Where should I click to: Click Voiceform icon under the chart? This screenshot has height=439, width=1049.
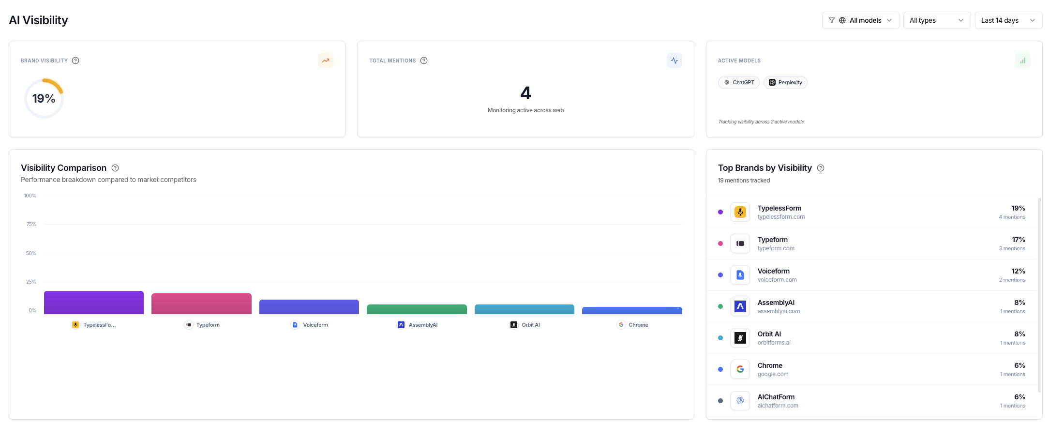(x=295, y=325)
